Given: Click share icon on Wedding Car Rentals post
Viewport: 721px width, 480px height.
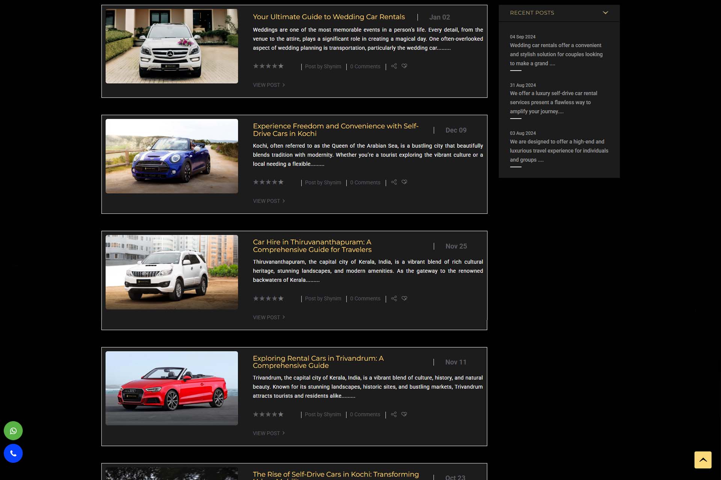Looking at the screenshot, I should (x=394, y=66).
